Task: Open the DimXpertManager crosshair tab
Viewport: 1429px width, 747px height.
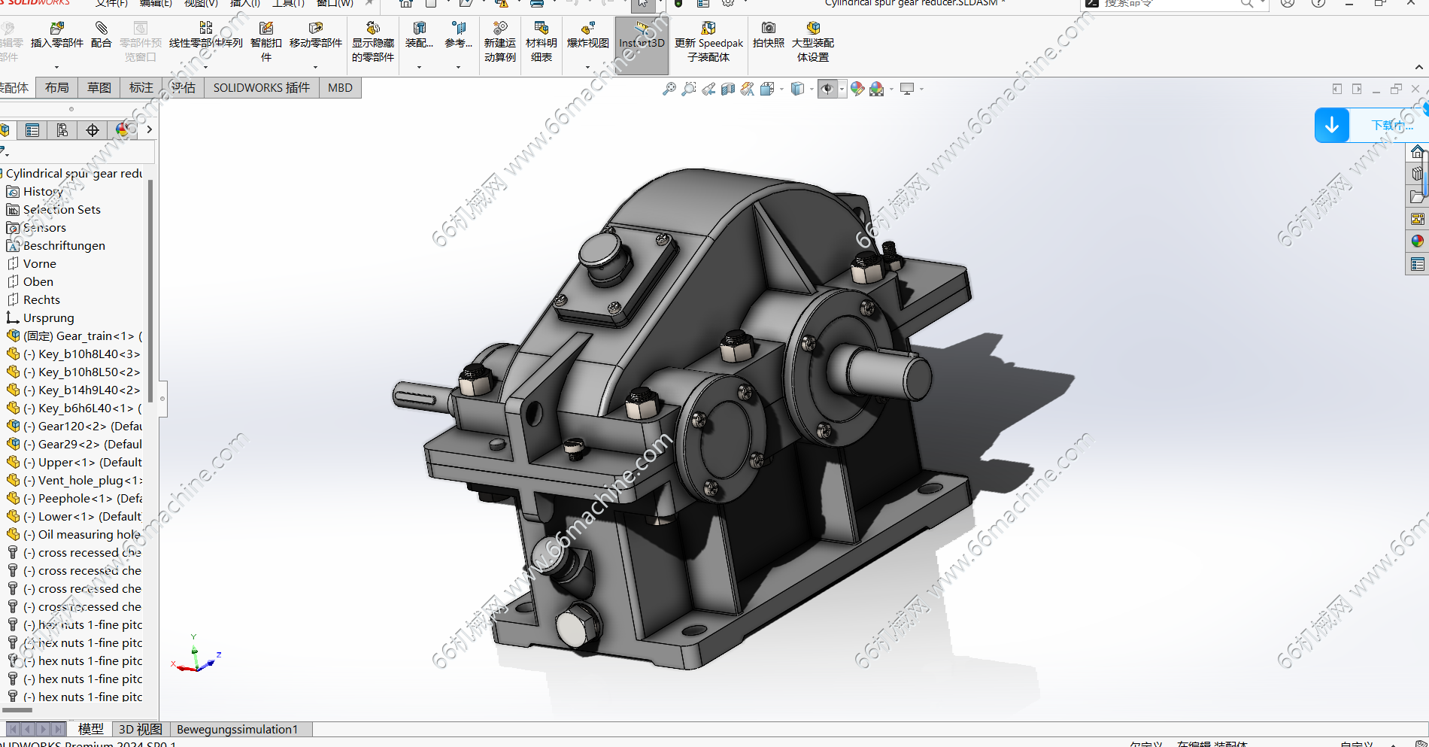Action: (92, 130)
